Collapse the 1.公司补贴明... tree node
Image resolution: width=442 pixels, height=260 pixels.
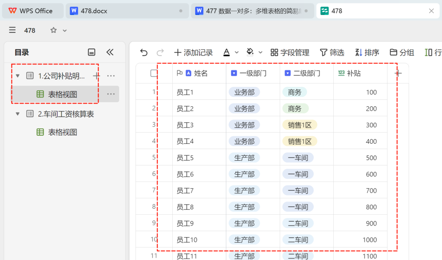[17, 76]
